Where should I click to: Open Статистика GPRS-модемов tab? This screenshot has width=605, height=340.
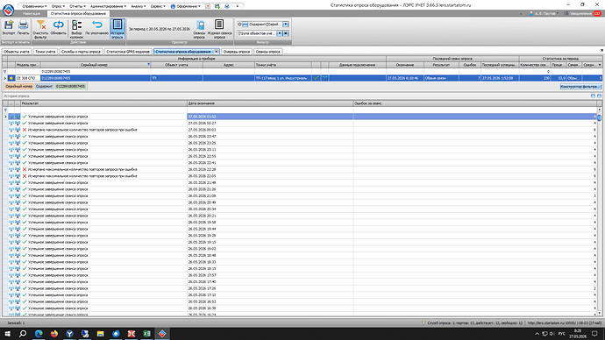[128, 52]
